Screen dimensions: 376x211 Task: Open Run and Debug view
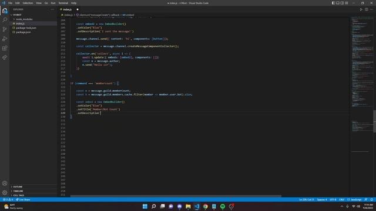(5, 39)
